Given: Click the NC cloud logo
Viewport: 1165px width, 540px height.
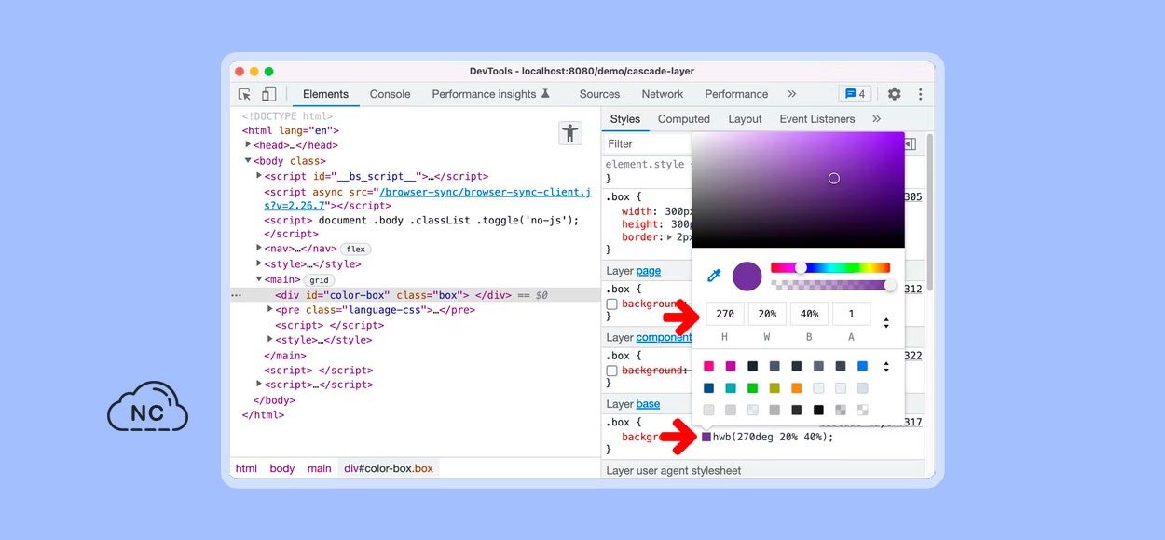Looking at the screenshot, I should click(x=147, y=407).
